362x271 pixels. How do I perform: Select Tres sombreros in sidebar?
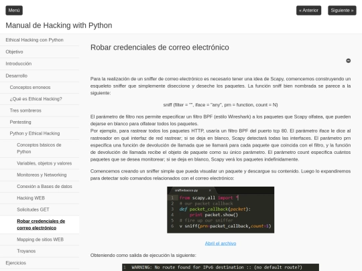point(40,110)
